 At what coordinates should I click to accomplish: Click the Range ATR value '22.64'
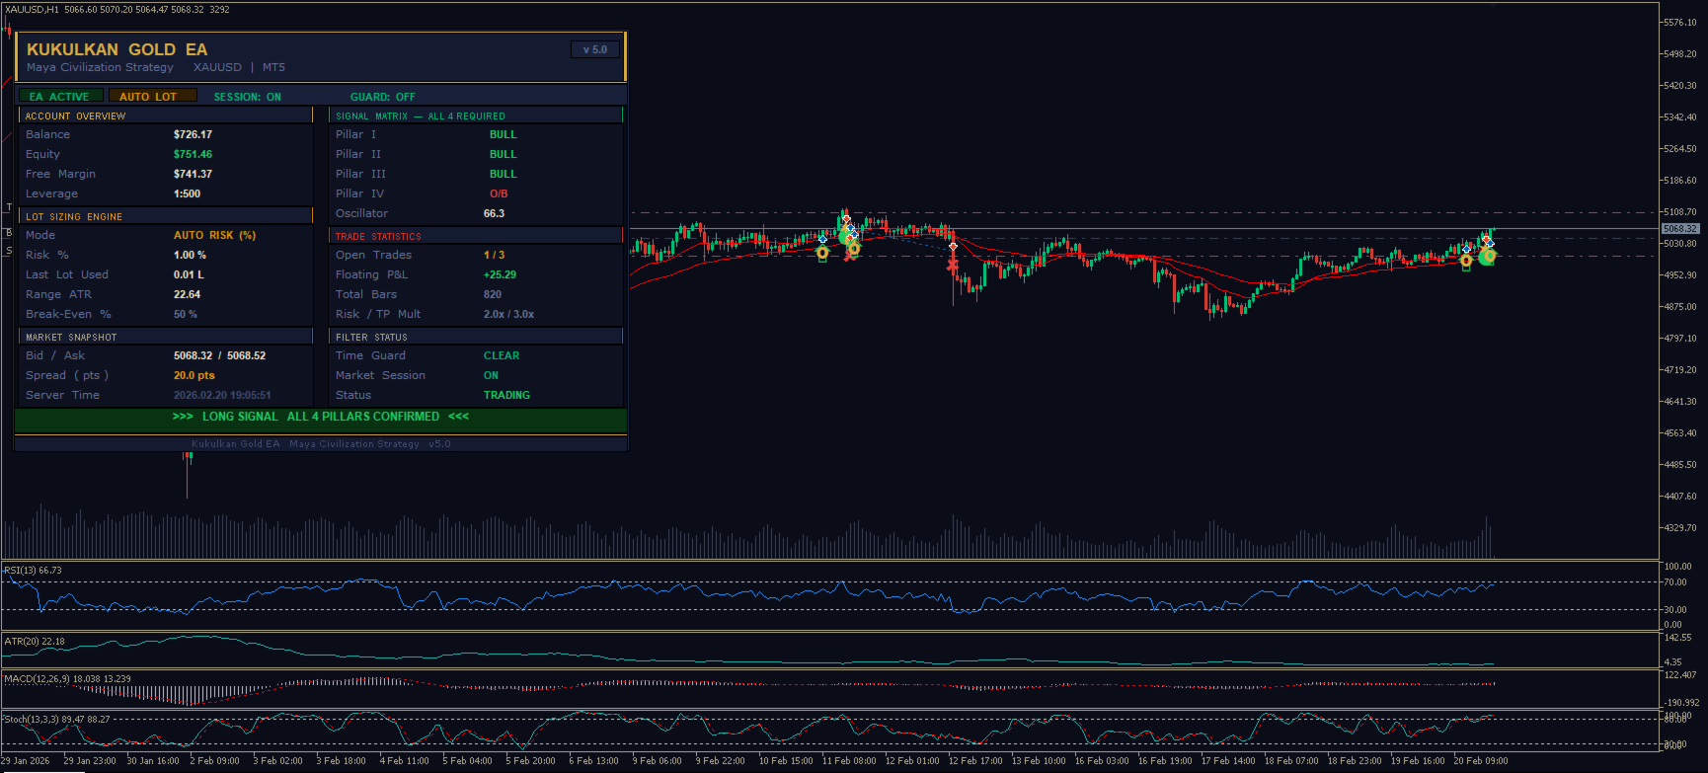click(x=188, y=294)
